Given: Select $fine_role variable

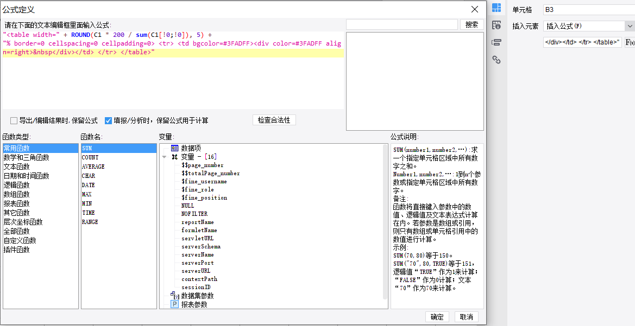Looking at the screenshot, I should point(198,189).
